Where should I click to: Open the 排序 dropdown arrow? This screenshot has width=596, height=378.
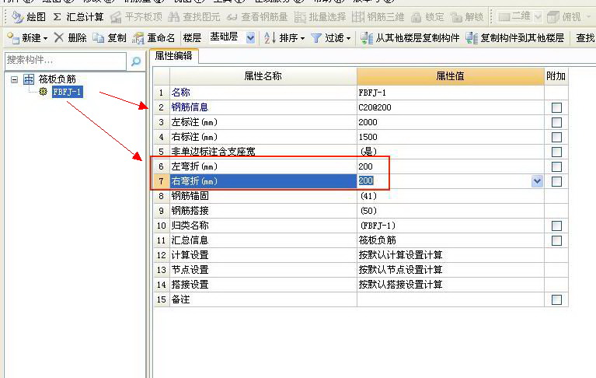(302, 38)
